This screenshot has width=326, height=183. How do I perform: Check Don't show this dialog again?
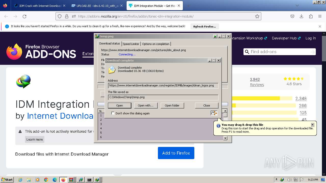pyautogui.click(x=113, y=113)
